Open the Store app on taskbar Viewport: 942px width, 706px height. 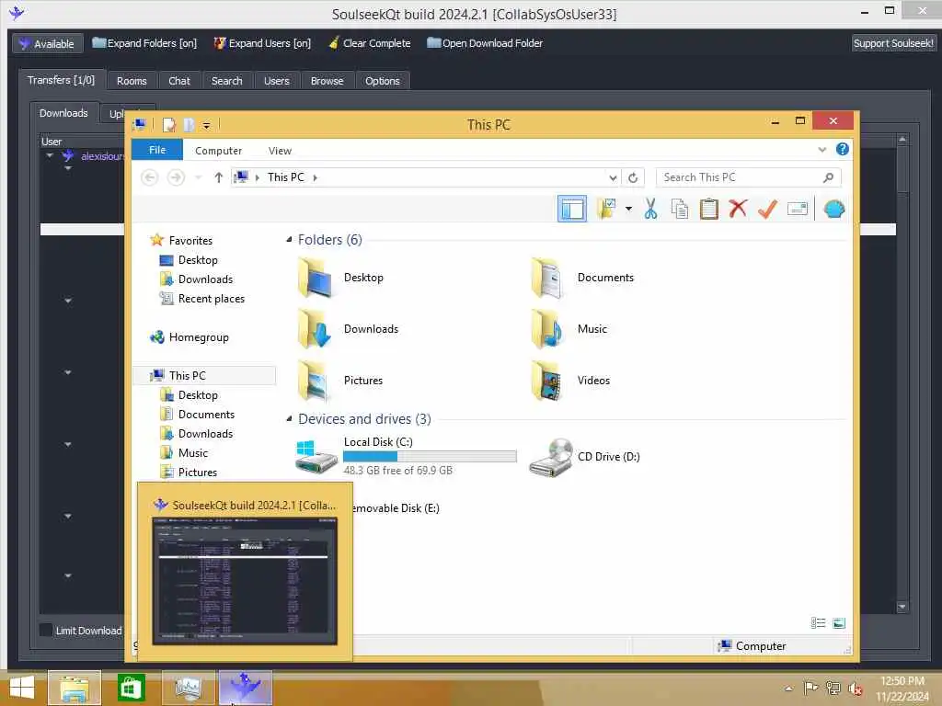click(x=131, y=688)
